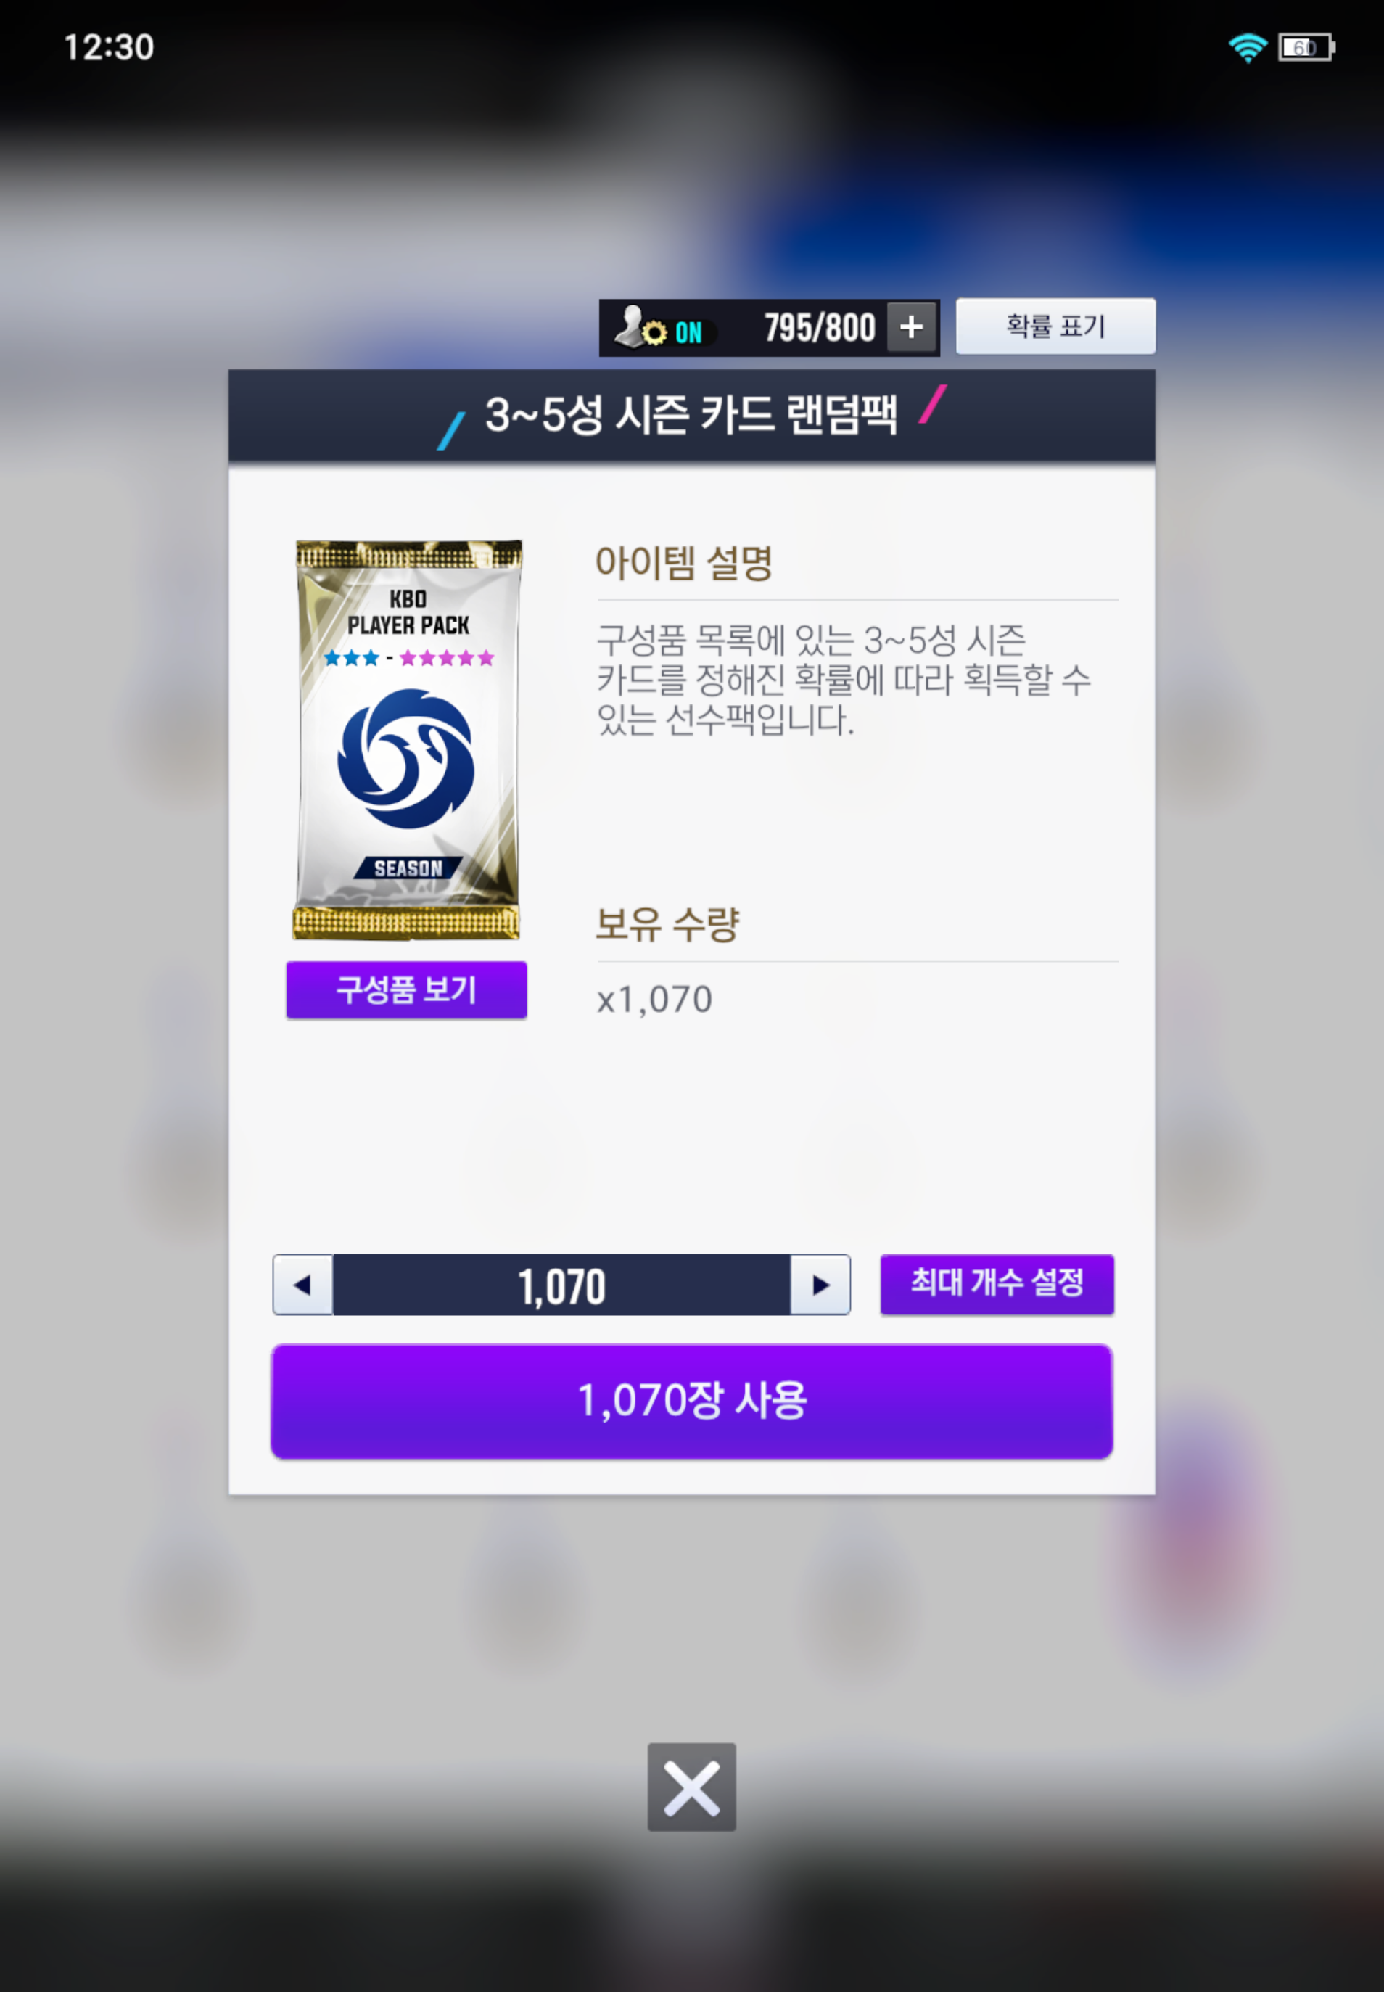Tap the 3~5성 시즌 카드 랜덤팩 title
The height and width of the screenshot is (1992, 1384).
(691, 414)
